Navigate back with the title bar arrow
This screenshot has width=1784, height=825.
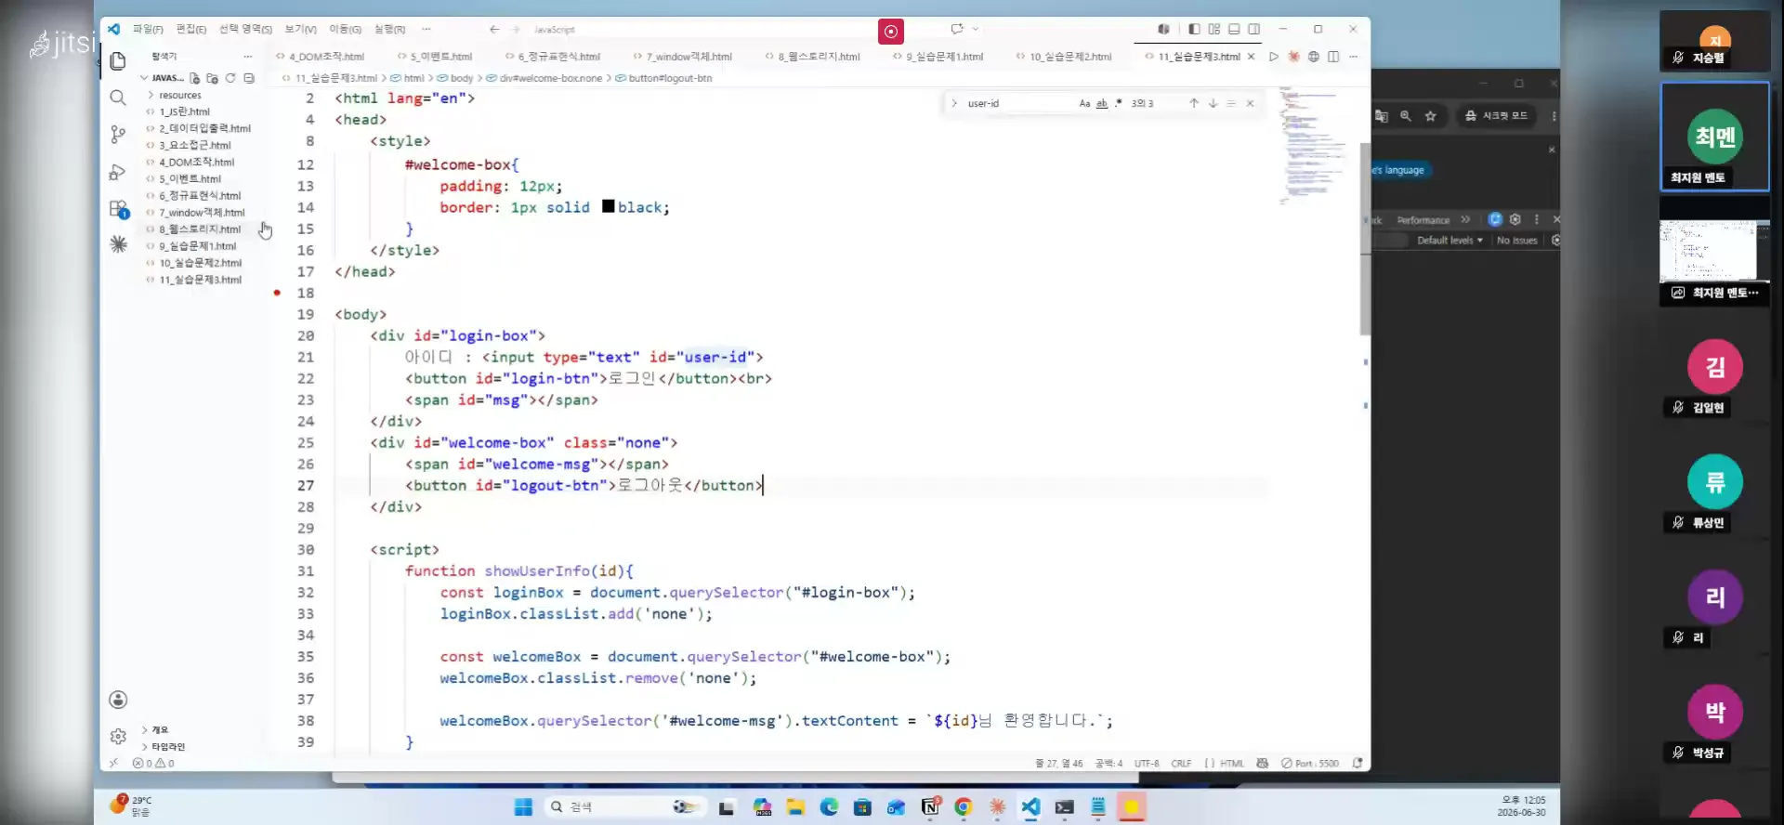(x=494, y=30)
